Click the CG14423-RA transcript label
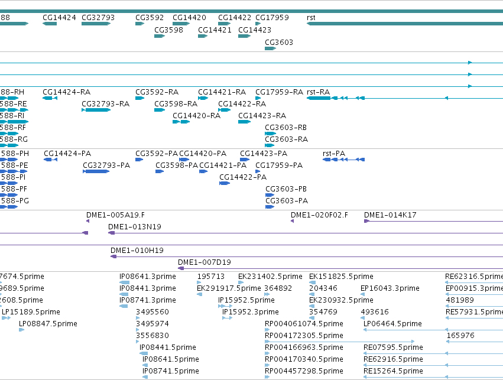Viewport: 503px width, 380px height. coord(262,116)
